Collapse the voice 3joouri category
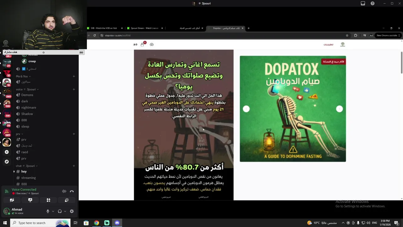403x227 pixels. pos(27,89)
